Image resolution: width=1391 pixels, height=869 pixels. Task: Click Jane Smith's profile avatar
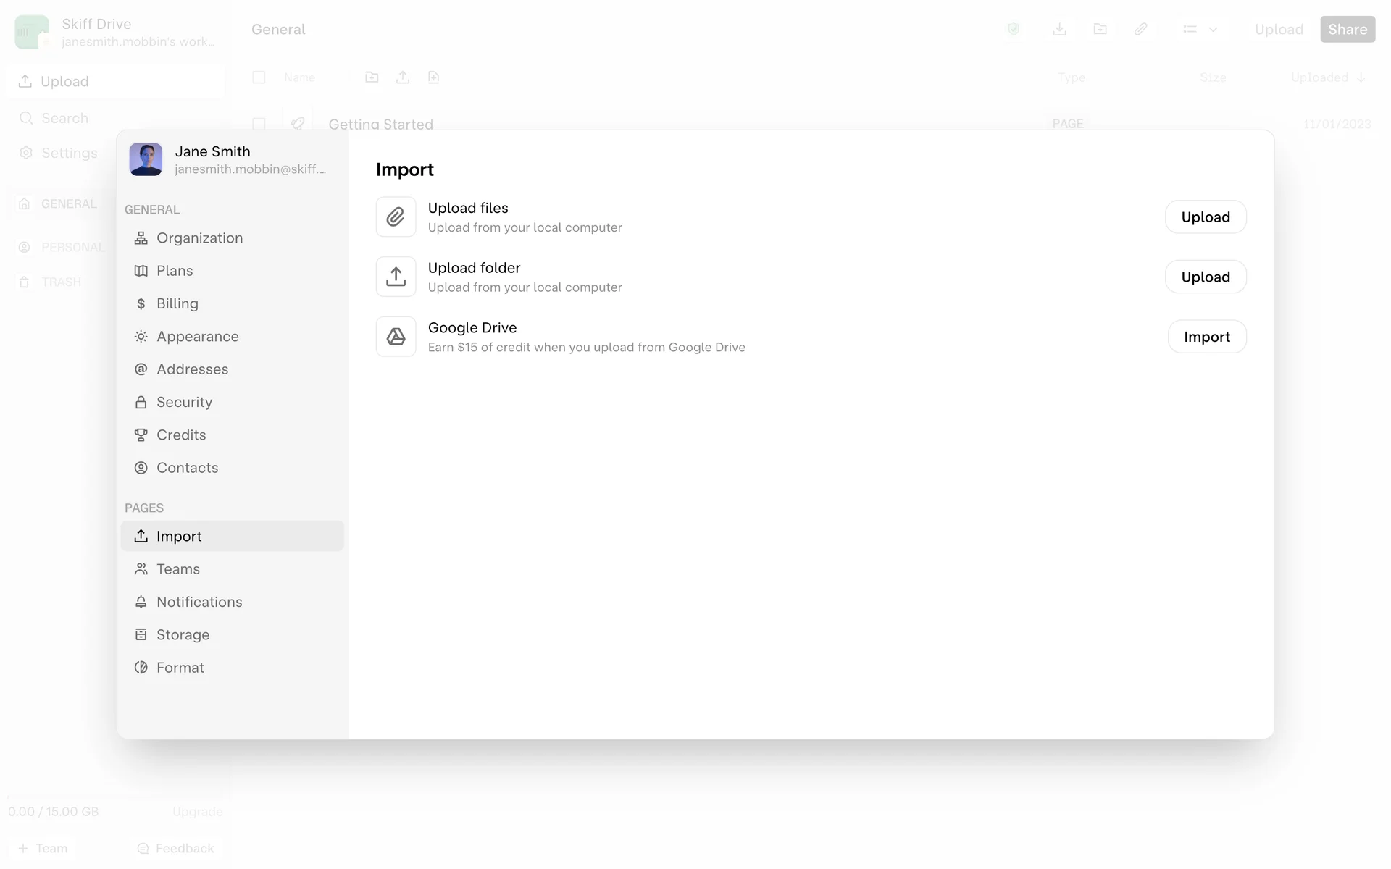[146, 159]
